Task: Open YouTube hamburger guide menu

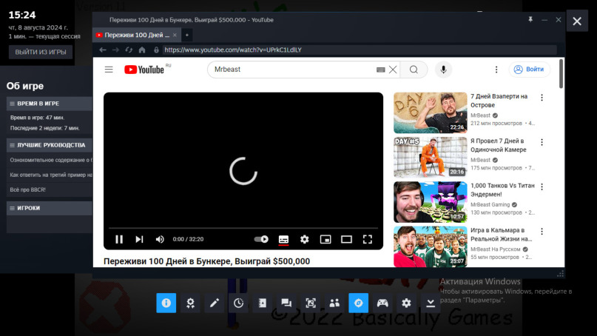Action: coord(109,70)
